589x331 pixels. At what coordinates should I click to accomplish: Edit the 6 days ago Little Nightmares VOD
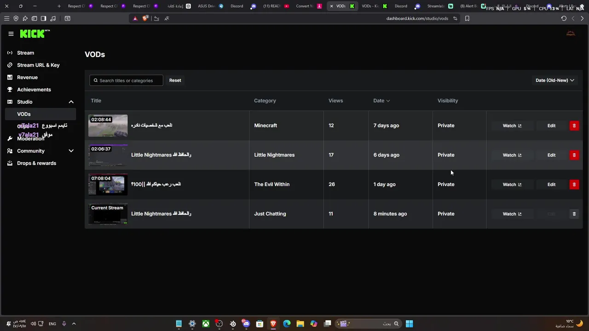tap(551, 155)
